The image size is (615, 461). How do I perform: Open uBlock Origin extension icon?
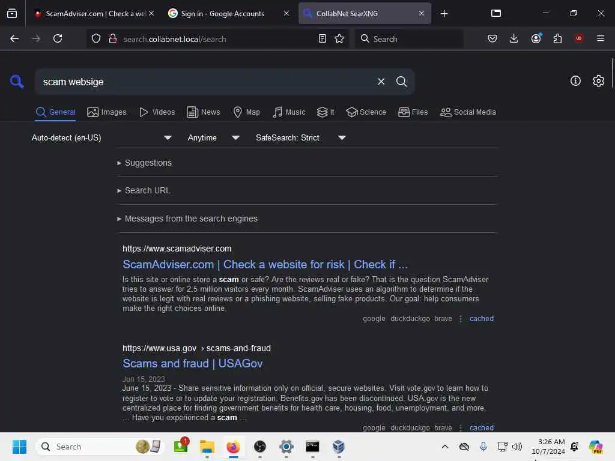578,38
